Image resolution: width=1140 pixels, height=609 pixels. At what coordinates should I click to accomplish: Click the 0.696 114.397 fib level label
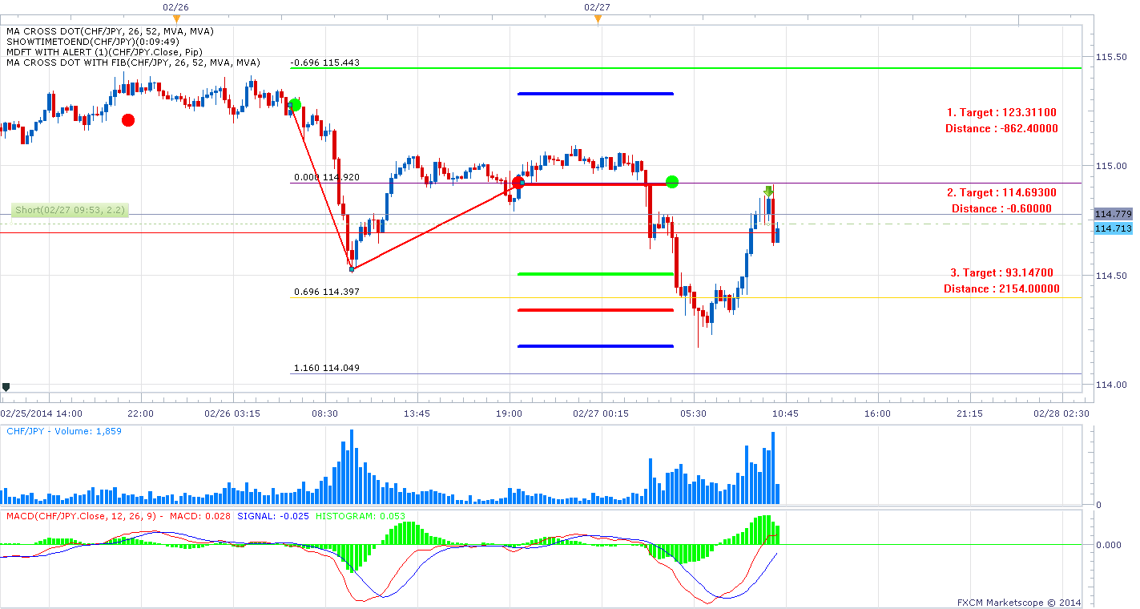(327, 292)
